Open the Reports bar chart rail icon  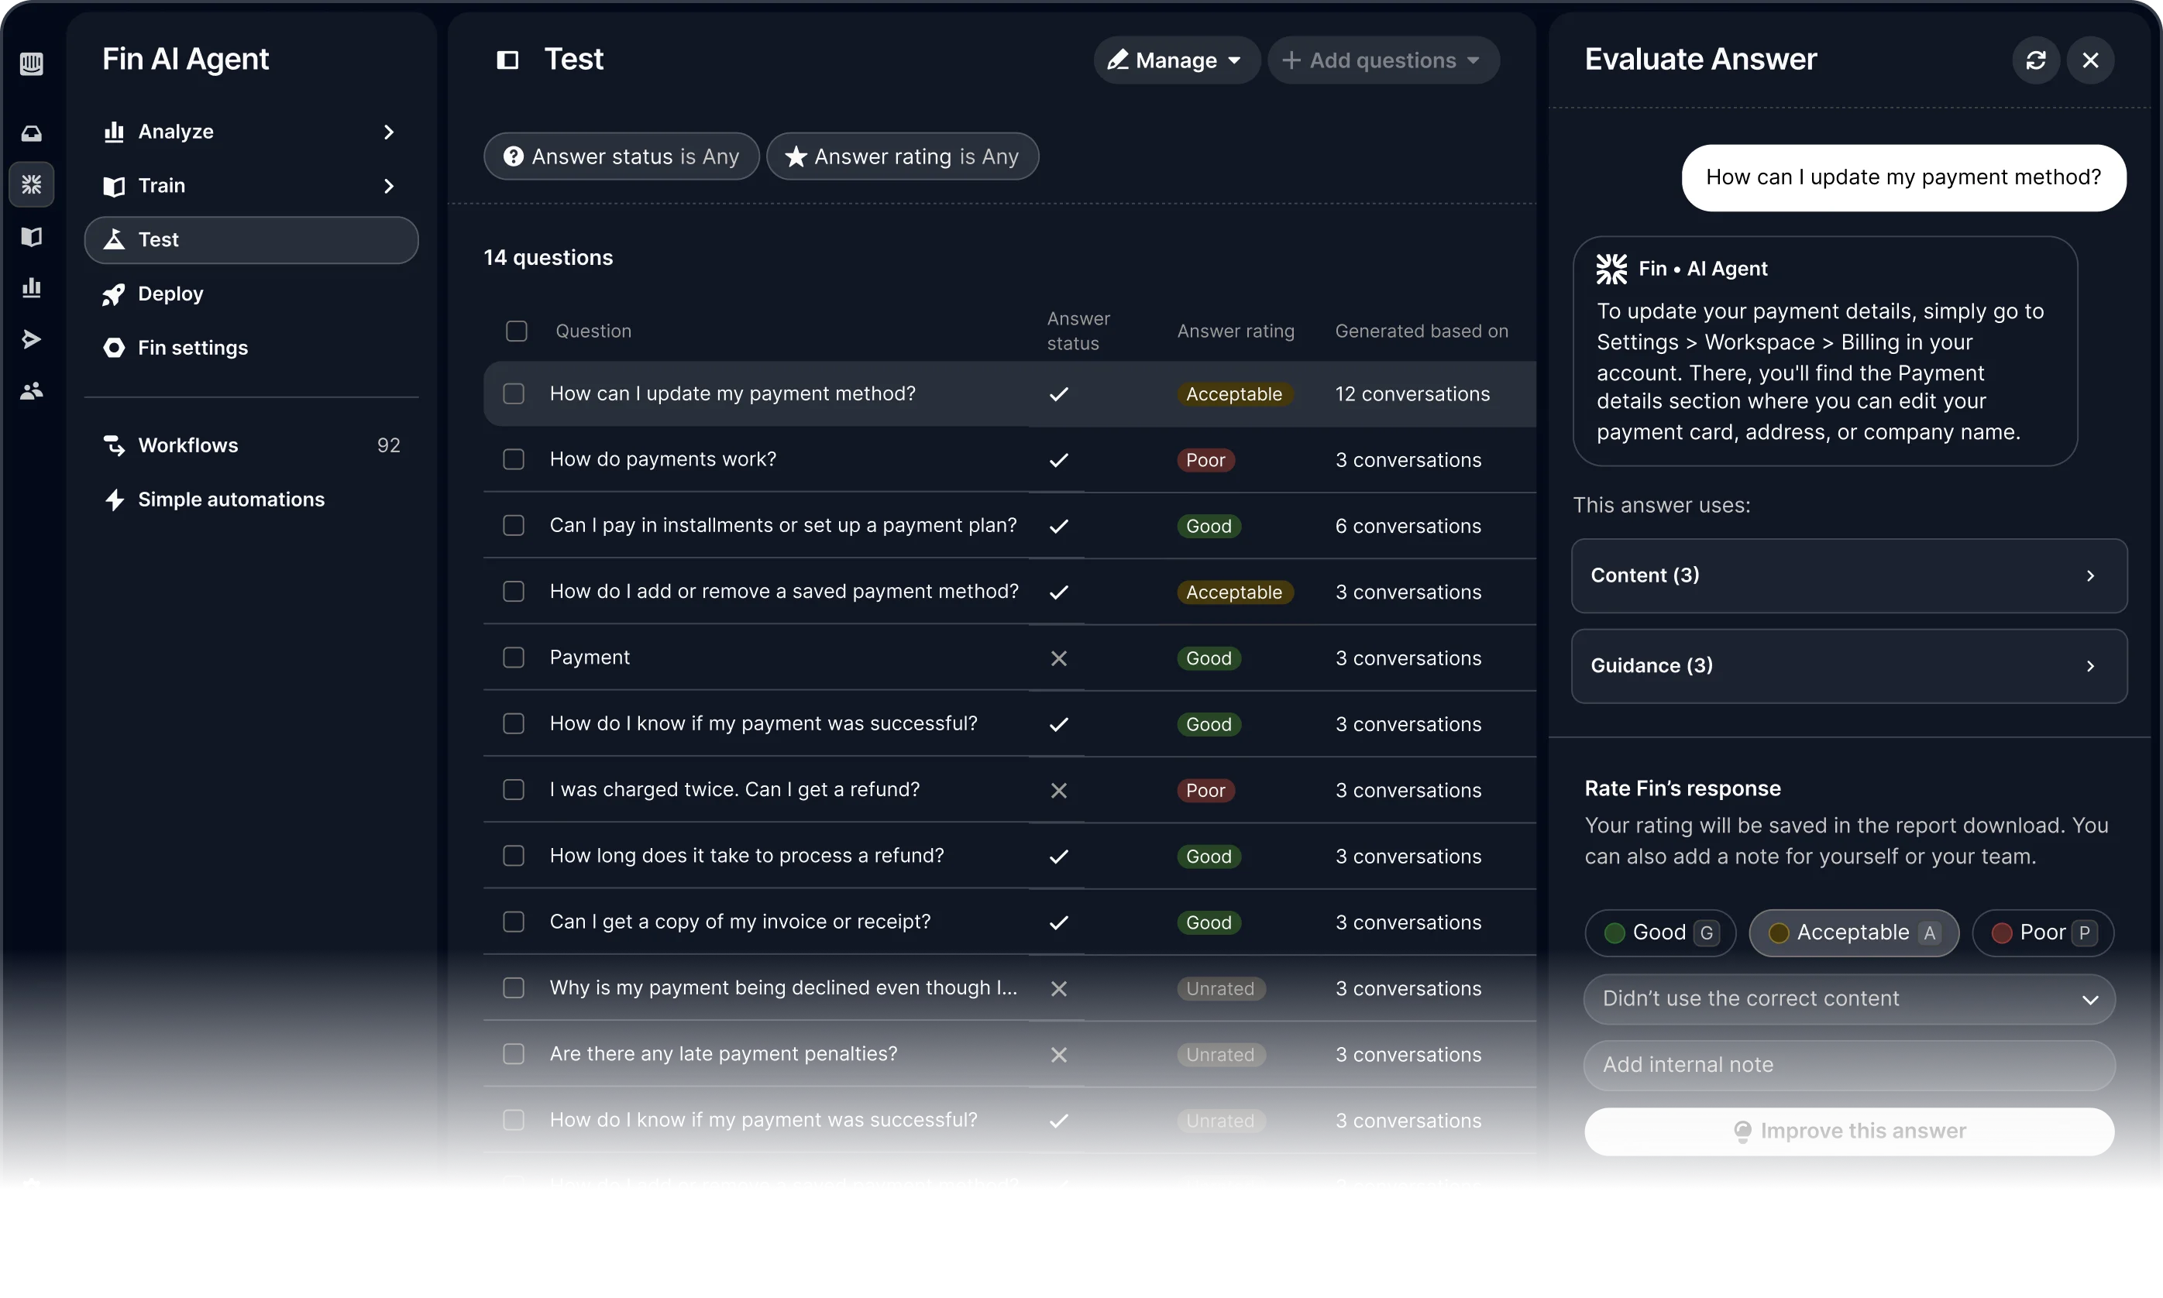(32, 288)
